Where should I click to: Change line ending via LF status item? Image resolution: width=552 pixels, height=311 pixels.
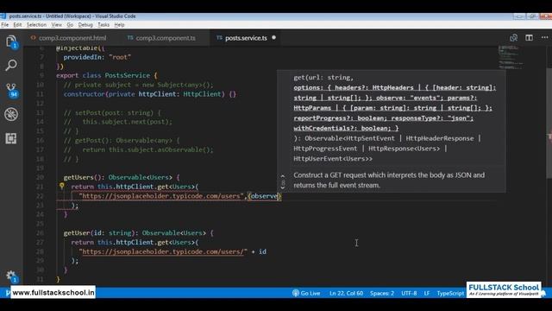[x=427, y=293]
